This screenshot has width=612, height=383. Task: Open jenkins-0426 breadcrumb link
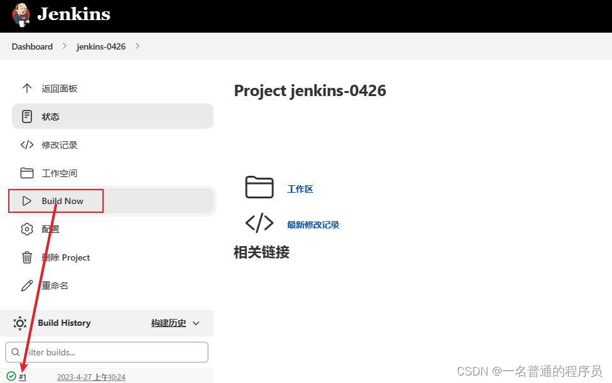pos(101,46)
